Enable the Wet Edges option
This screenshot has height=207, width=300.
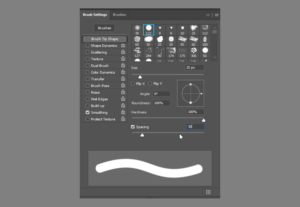coord(87,99)
